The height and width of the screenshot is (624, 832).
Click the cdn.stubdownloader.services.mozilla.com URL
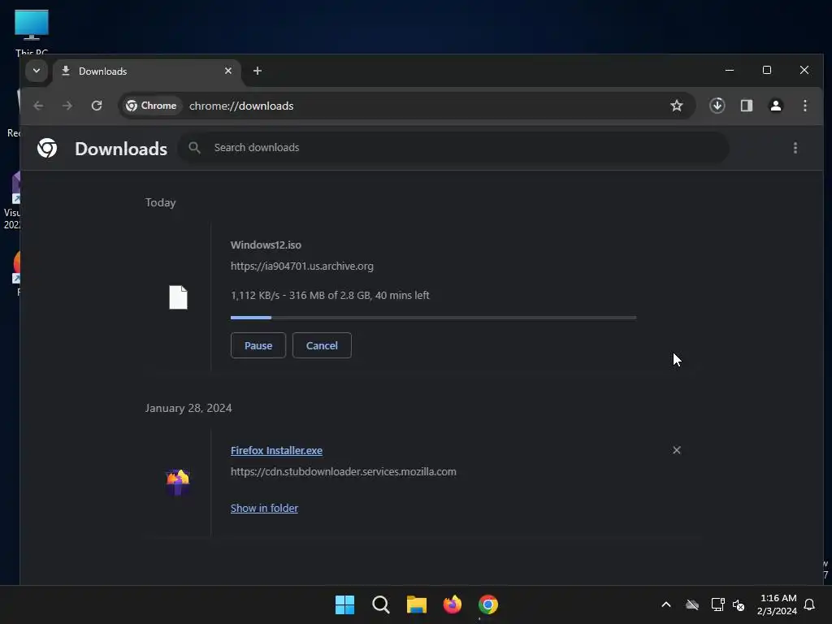344,472
